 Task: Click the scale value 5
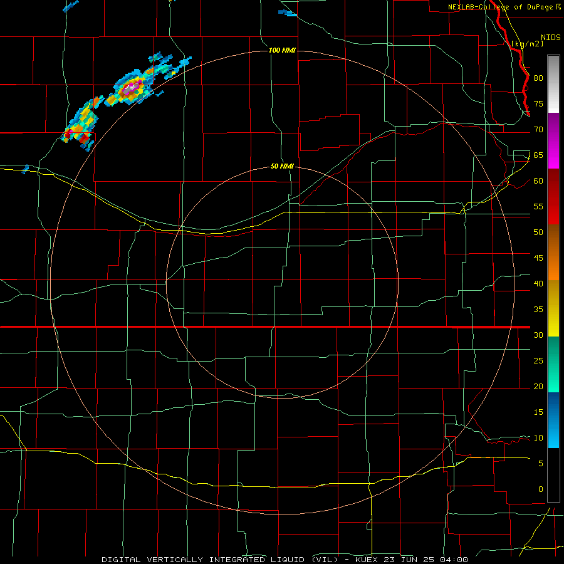(540, 463)
